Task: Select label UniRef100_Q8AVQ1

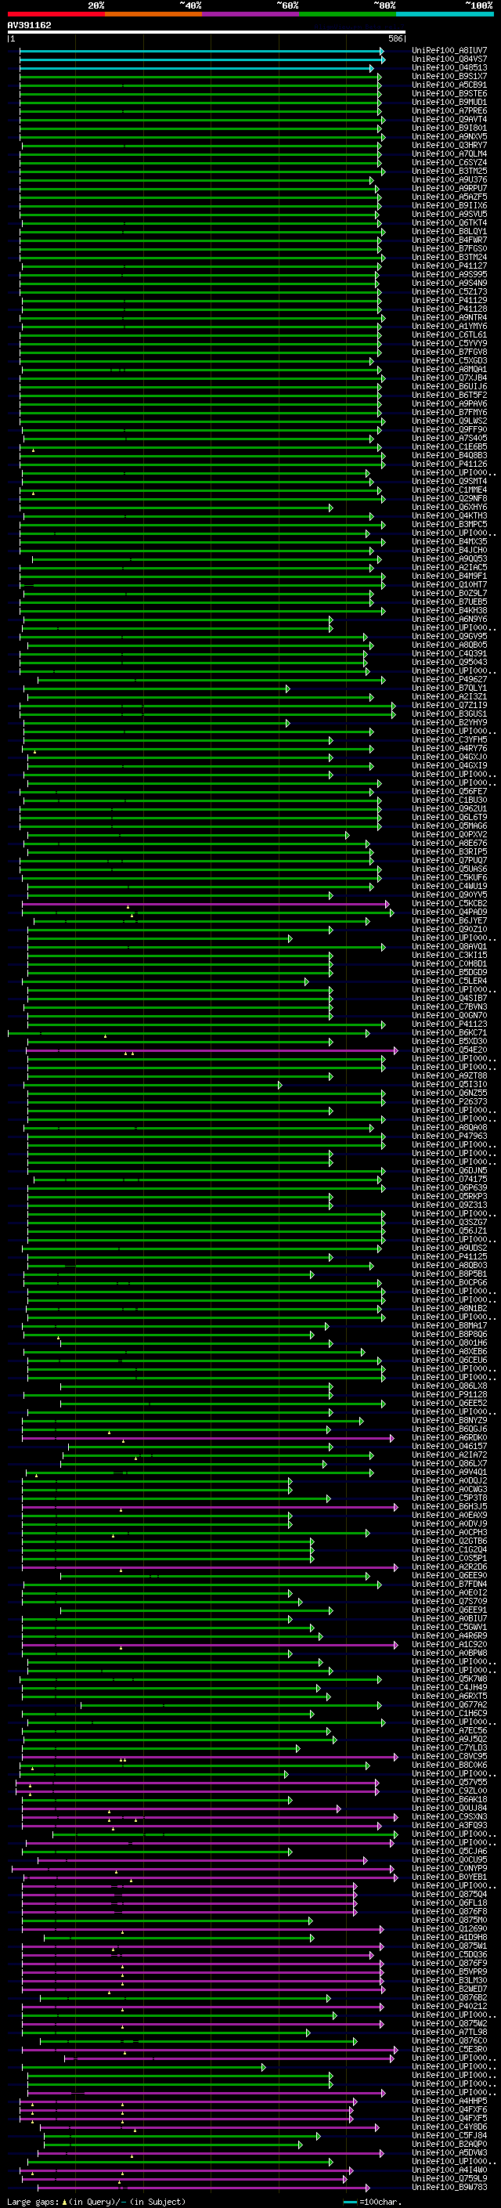Action: coord(449,947)
